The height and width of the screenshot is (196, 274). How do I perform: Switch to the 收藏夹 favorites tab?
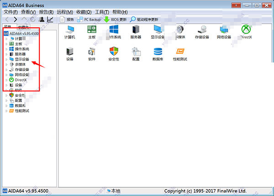point(23,27)
